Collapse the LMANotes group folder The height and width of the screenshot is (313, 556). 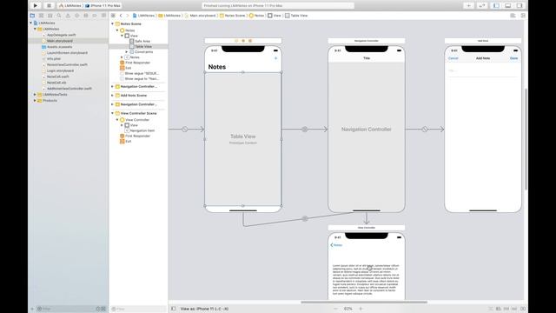[x=35, y=29]
